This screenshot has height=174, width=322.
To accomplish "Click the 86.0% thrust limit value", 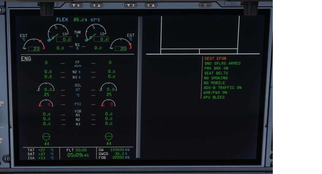I will (80, 20).
